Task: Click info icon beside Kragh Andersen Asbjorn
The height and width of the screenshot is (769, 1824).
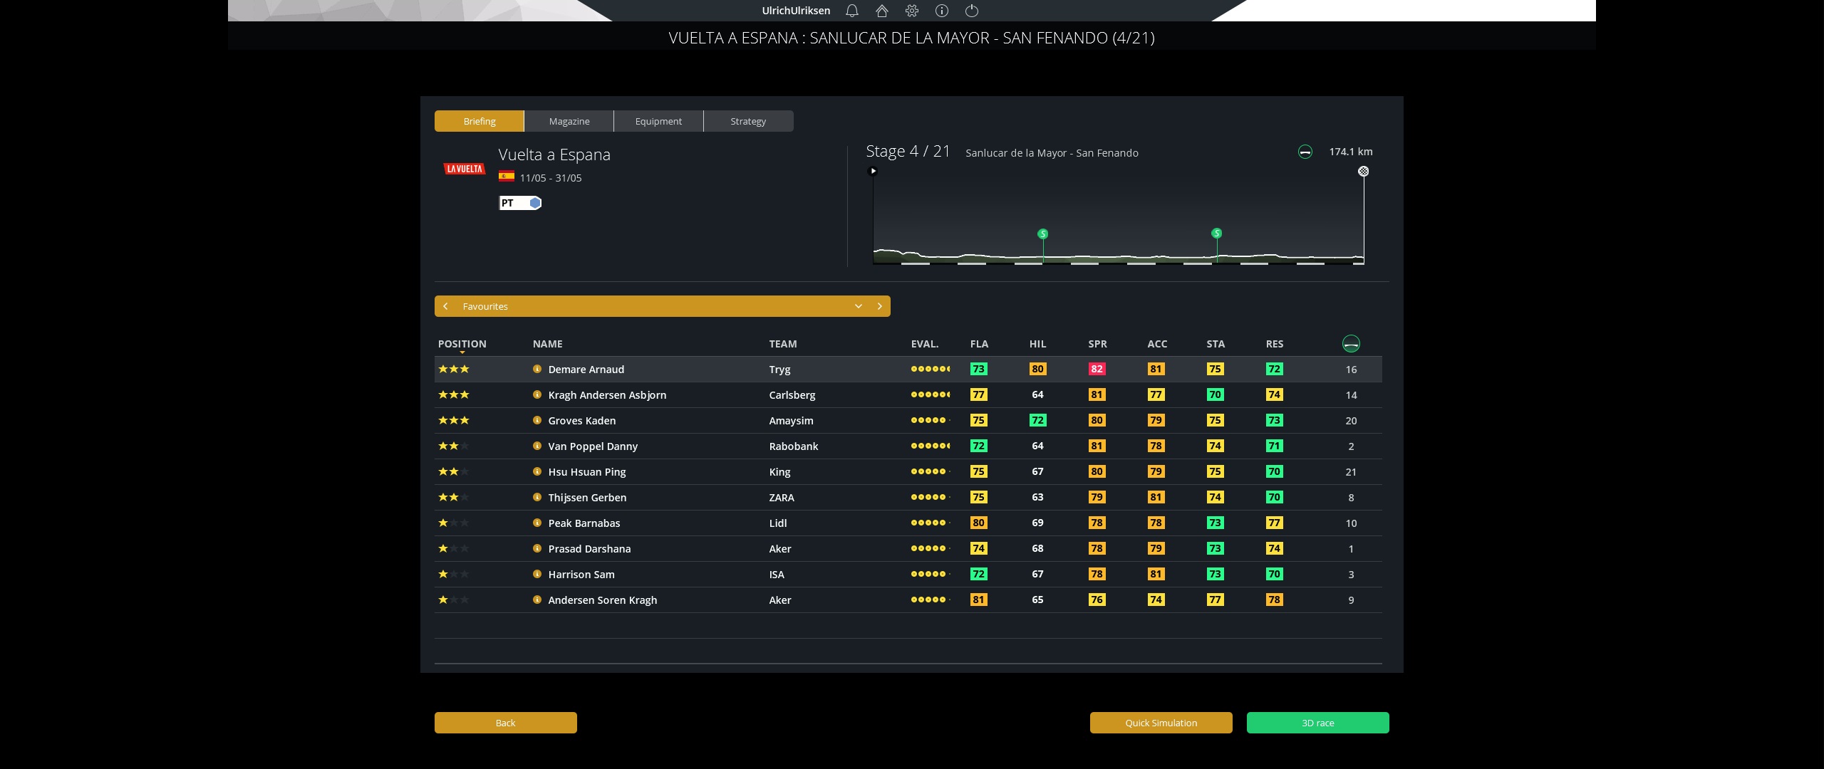Action: [537, 394]
